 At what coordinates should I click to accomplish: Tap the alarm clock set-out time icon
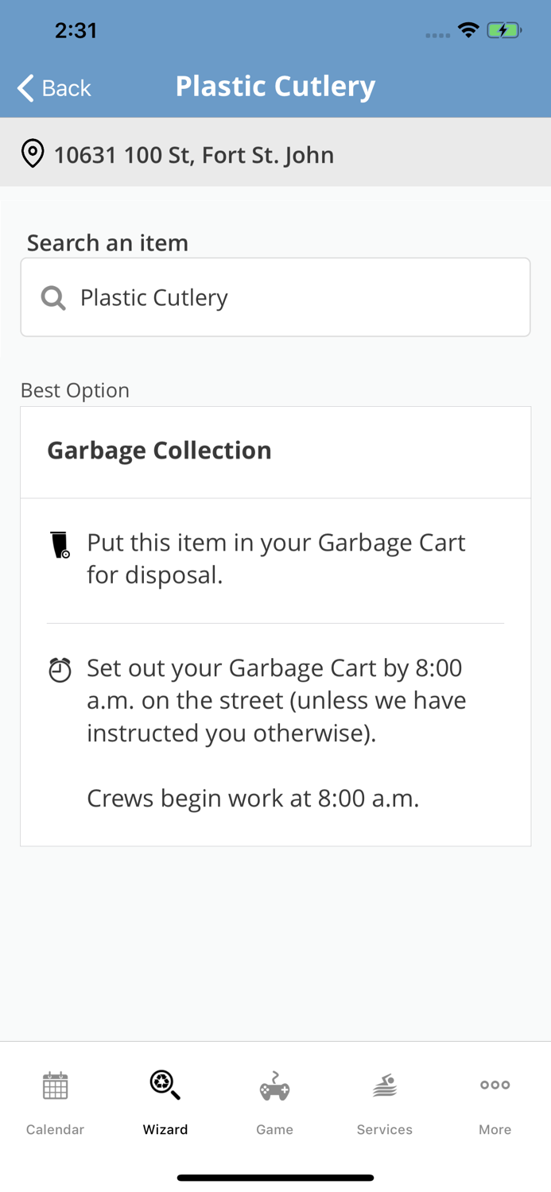pyautogui.click(x=59, y=670)
